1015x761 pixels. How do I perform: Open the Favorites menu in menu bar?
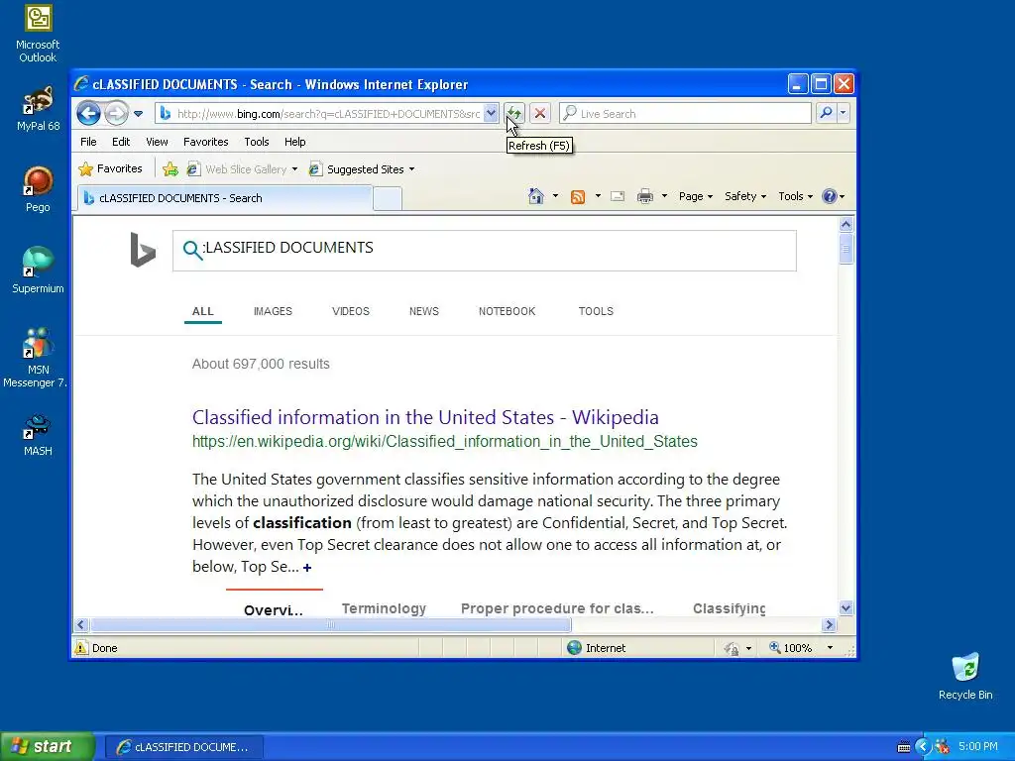click(x=206, y=142)
